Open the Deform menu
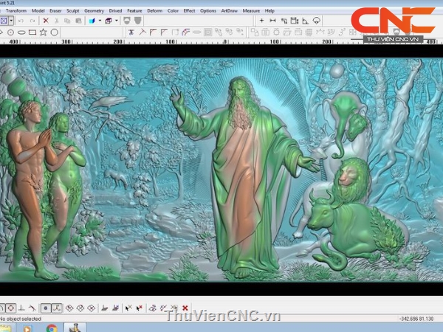The width and height of the screenshot is (443, 332). (x=154, y=11)
